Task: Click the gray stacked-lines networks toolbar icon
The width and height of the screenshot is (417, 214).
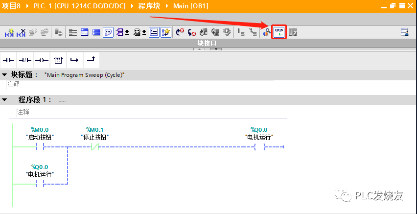Action: 72,32
